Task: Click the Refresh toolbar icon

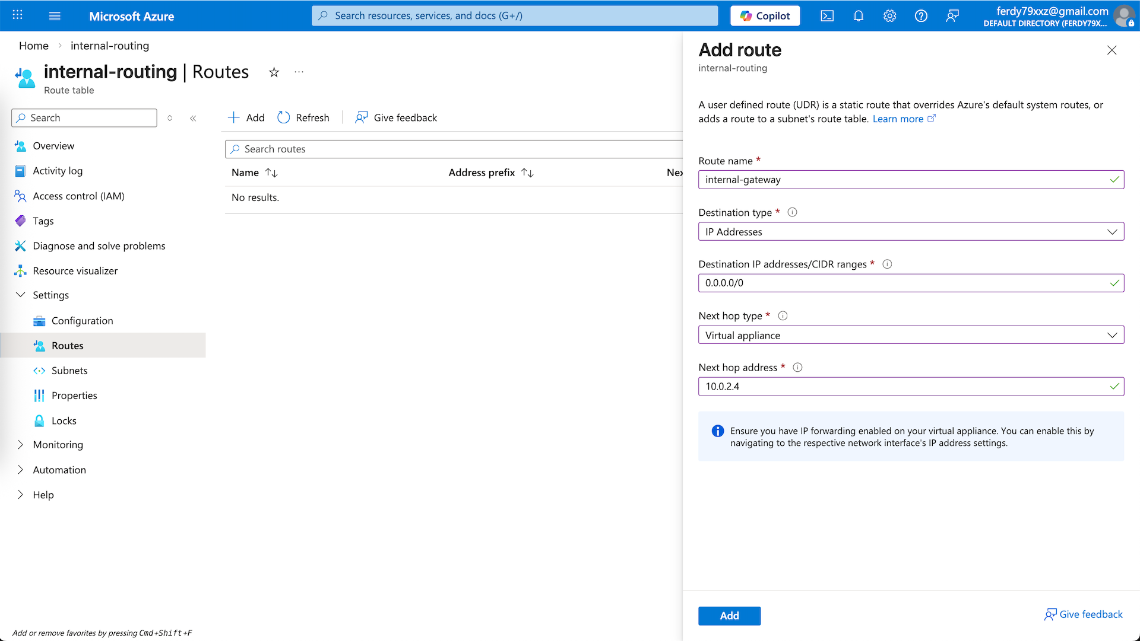Action: [x=284, y=117]
